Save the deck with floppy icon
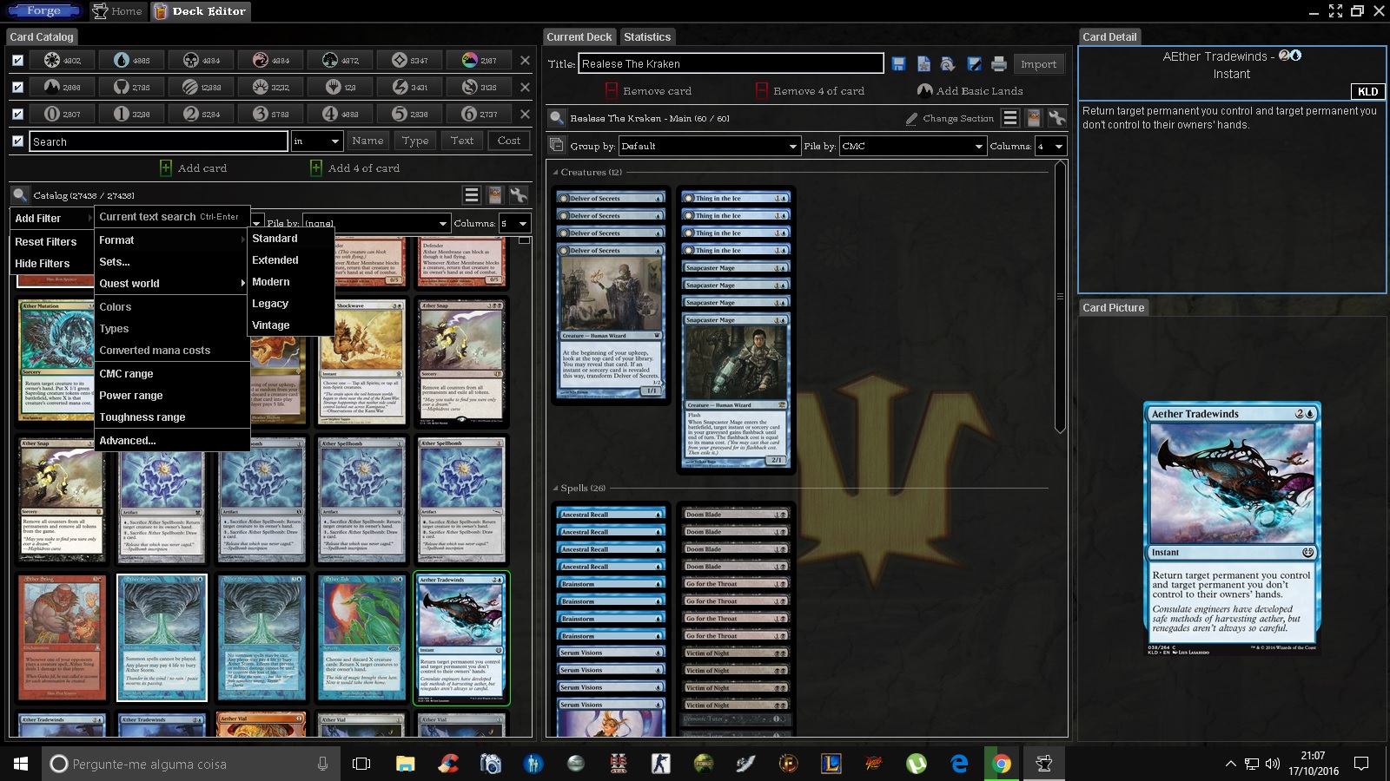This screenshot has height=781, width=1390. coord(899,63)
